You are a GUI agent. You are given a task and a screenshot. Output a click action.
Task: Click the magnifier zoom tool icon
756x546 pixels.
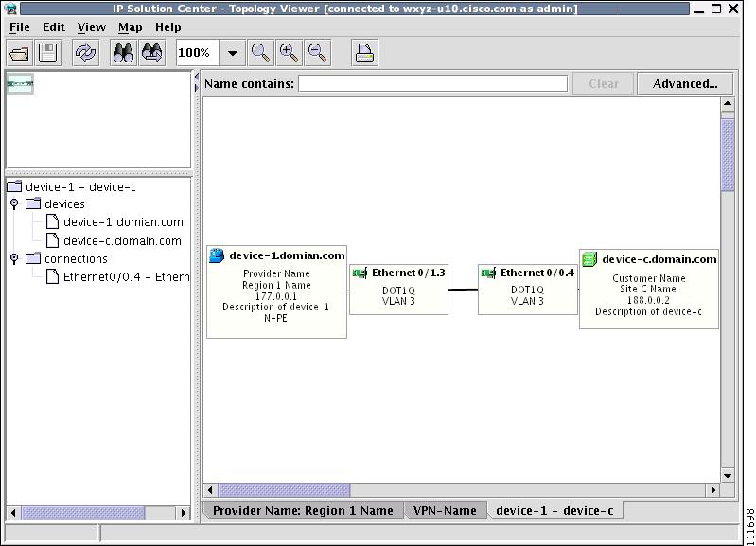[260, 53]
